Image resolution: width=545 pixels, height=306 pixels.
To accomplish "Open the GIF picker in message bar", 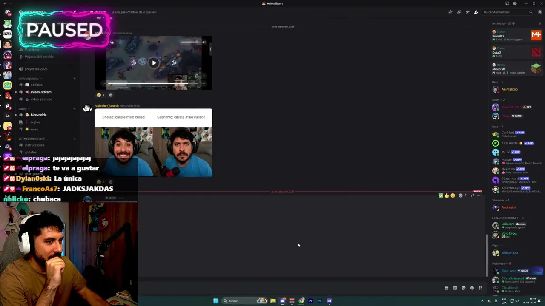I will coord(455,288).
